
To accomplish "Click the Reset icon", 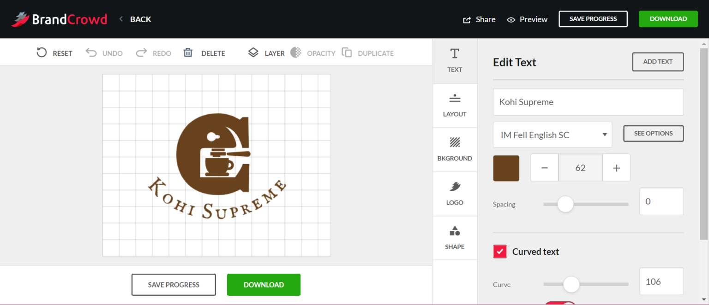I will coord(41,53).
